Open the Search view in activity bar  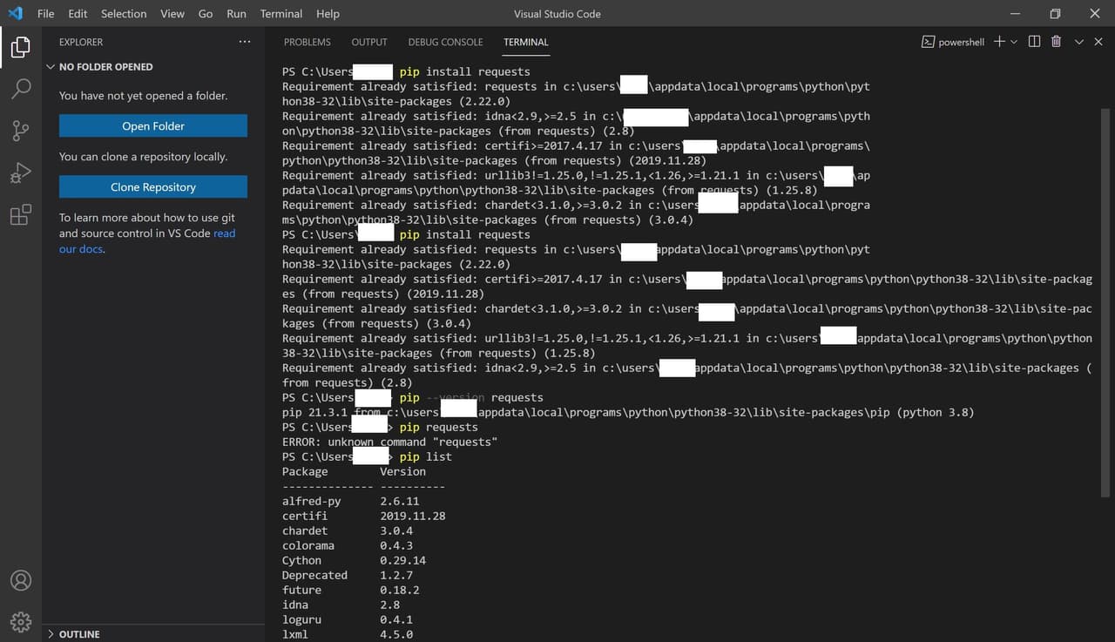pyautogui.click(x=21, y=88)
